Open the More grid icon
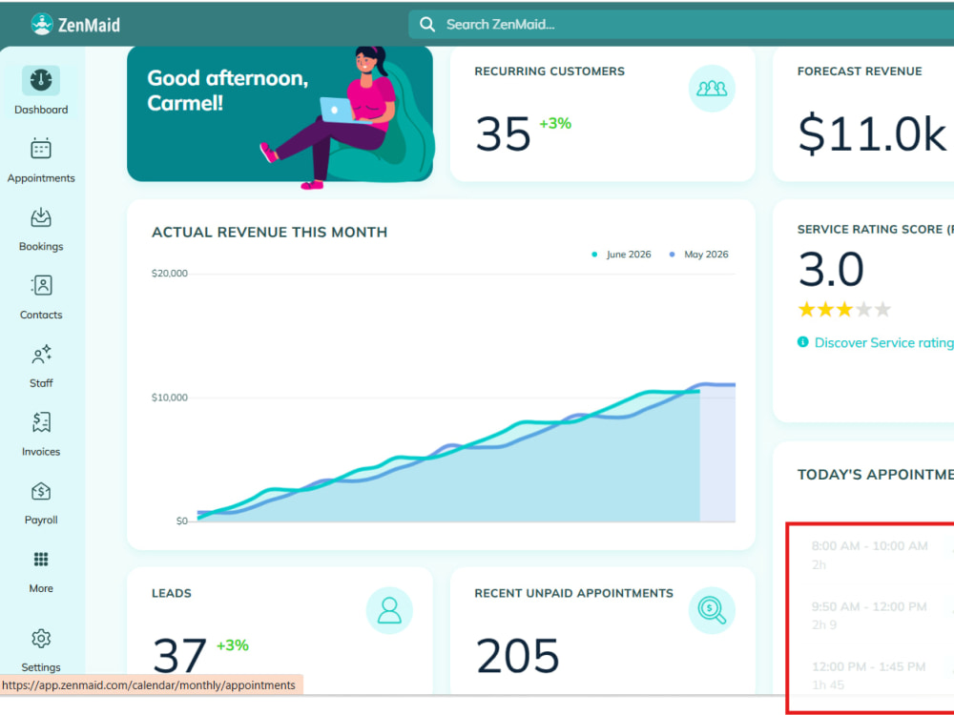The width and height of the screenshot is (954, 715). click(x=41, y=560)
